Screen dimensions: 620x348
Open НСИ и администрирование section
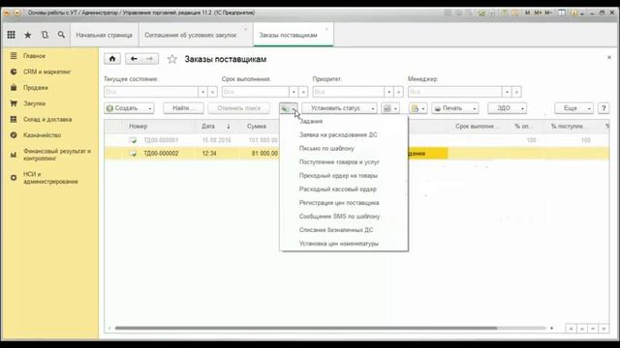[x=50, y=178]
